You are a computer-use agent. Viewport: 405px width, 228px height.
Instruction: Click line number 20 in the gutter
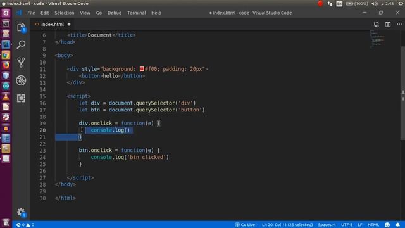[x=42, y=130]
